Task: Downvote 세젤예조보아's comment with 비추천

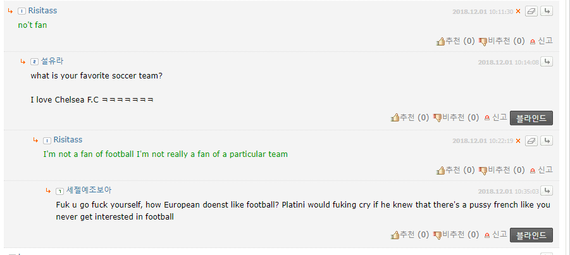Action: (x=456, y=235)
